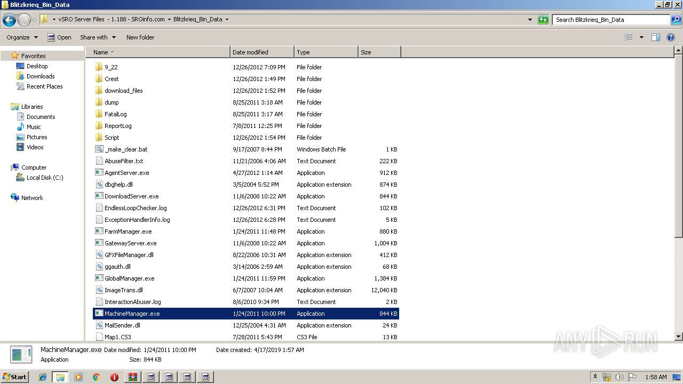Viewport: 683px width, 384px height.
Task: Select the download_files folder icon
Action: pyautogui.click(x=99, y=91)
